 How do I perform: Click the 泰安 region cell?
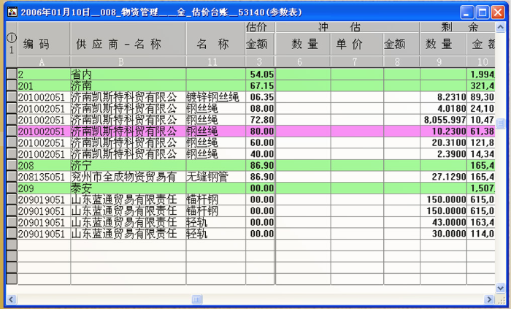click(128, 188)
